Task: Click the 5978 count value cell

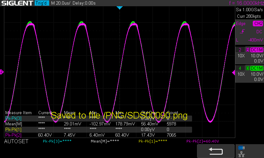Action: (x=171, y=124)
